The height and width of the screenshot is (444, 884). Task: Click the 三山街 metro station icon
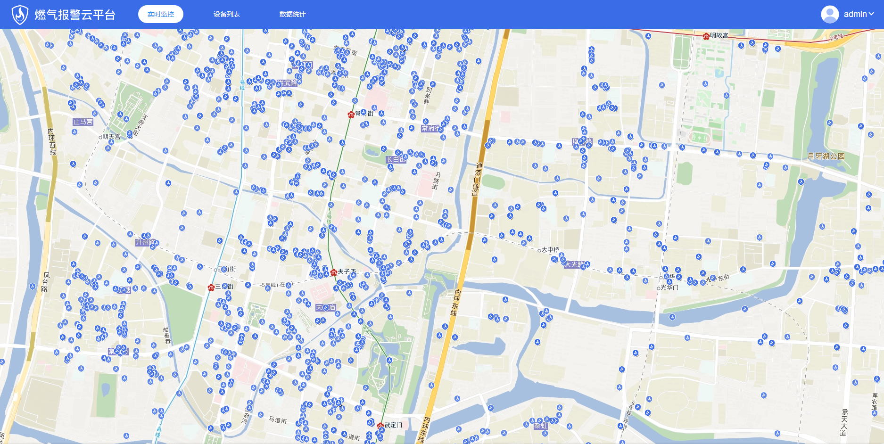211,288
